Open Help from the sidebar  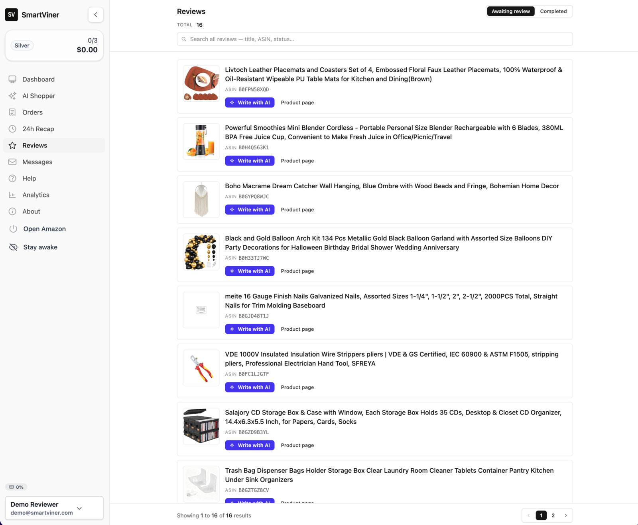54,178
